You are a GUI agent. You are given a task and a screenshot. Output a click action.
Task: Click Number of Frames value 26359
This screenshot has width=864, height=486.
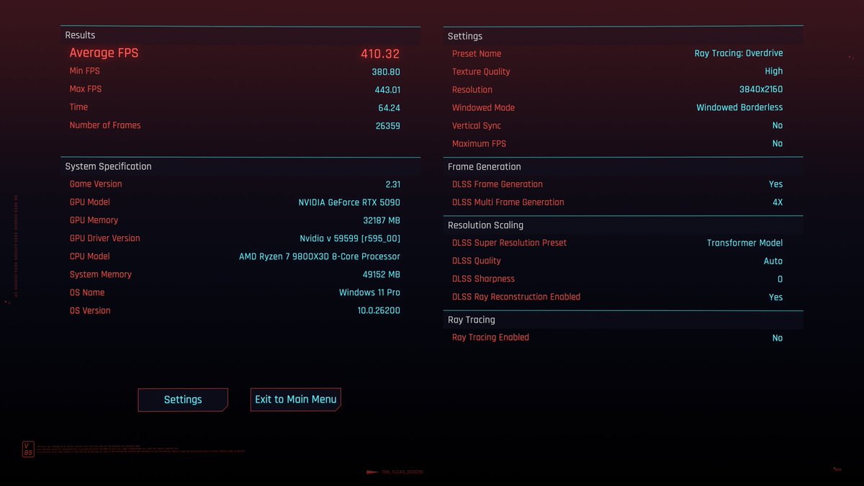coord(387,126)
